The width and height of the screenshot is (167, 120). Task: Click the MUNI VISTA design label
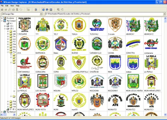(x=41, y=110)
